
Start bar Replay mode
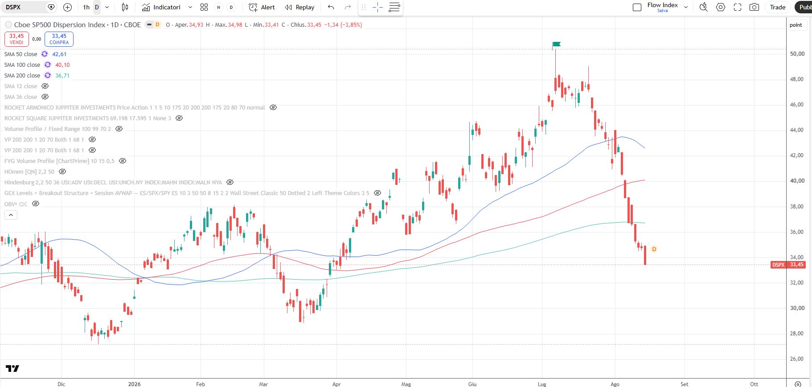[299, 7]
